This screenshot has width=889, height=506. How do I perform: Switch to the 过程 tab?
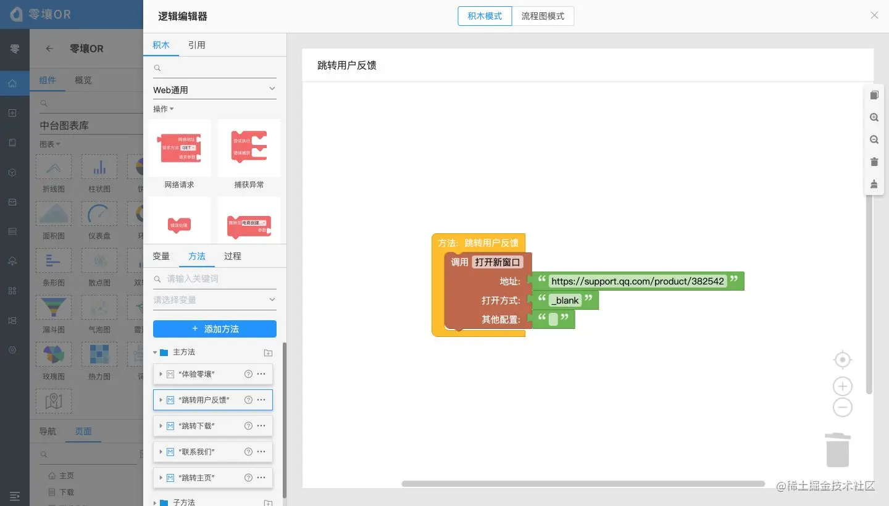click(x=233, y=256)
